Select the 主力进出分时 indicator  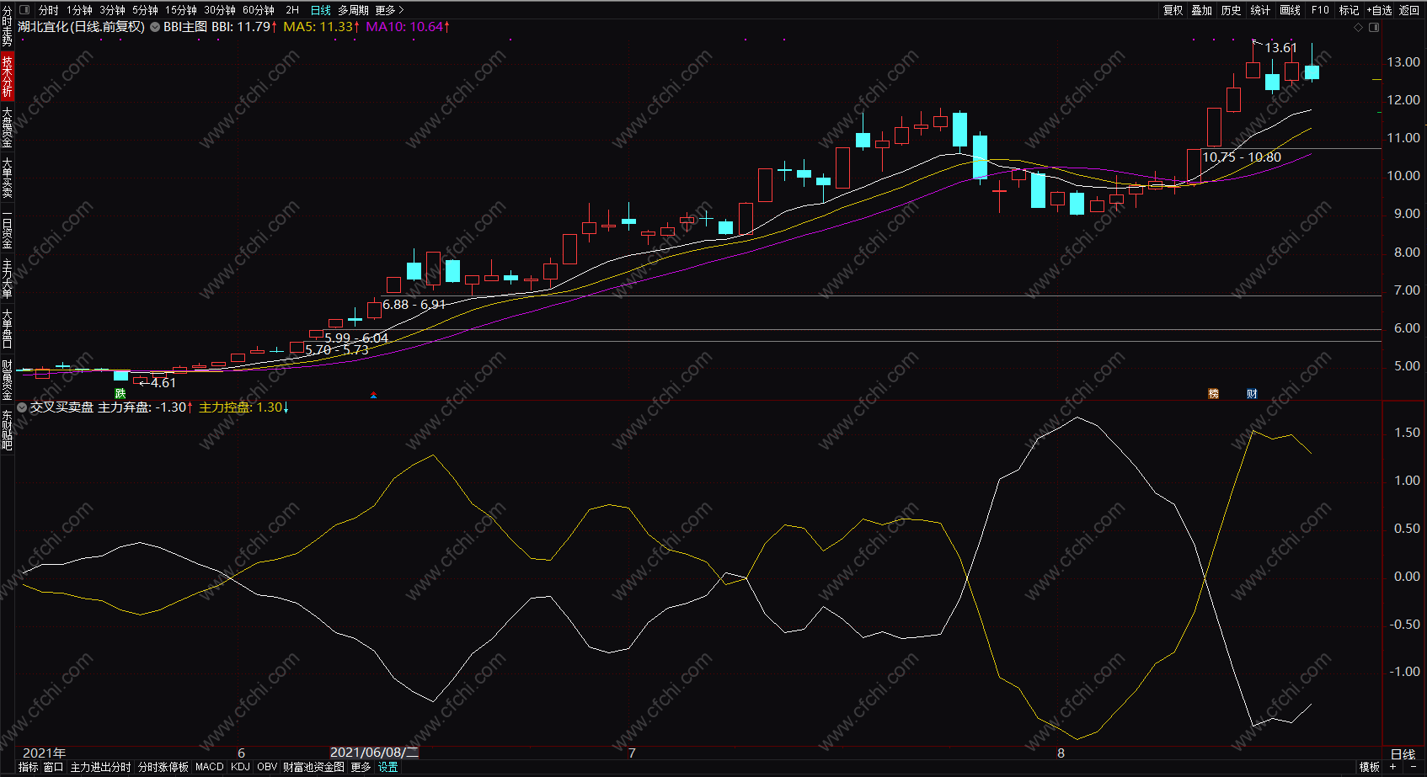[x=100, y=767]
